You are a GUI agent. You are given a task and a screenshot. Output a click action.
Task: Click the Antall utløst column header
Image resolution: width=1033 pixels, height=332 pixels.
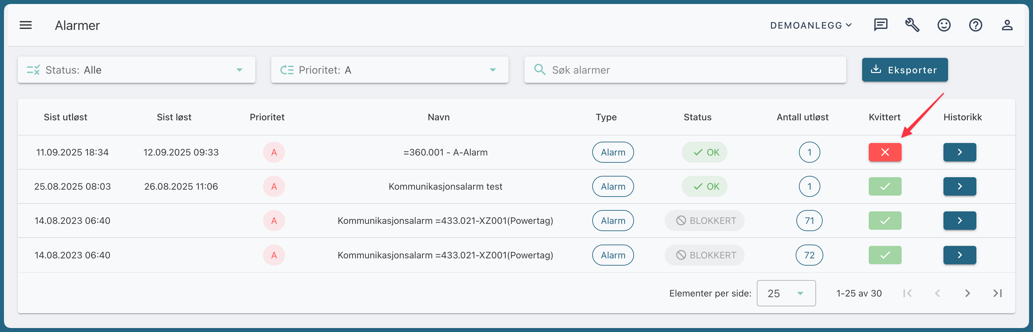(803, 117)
